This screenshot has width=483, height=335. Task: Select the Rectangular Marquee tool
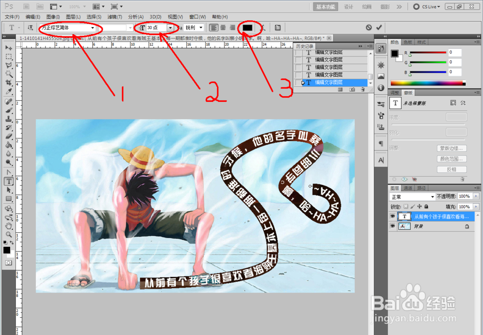click(x=9, y=56)
